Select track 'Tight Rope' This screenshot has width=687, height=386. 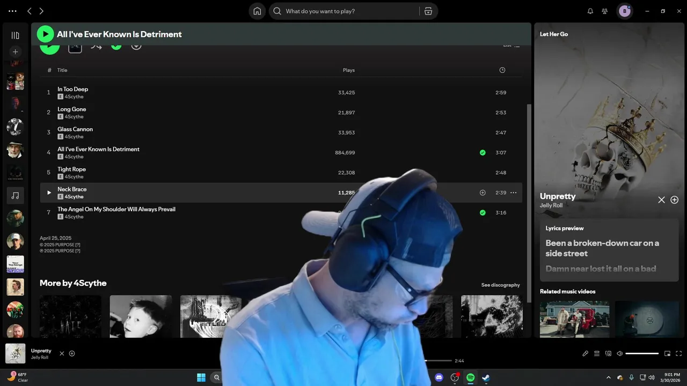click(71, 169)
